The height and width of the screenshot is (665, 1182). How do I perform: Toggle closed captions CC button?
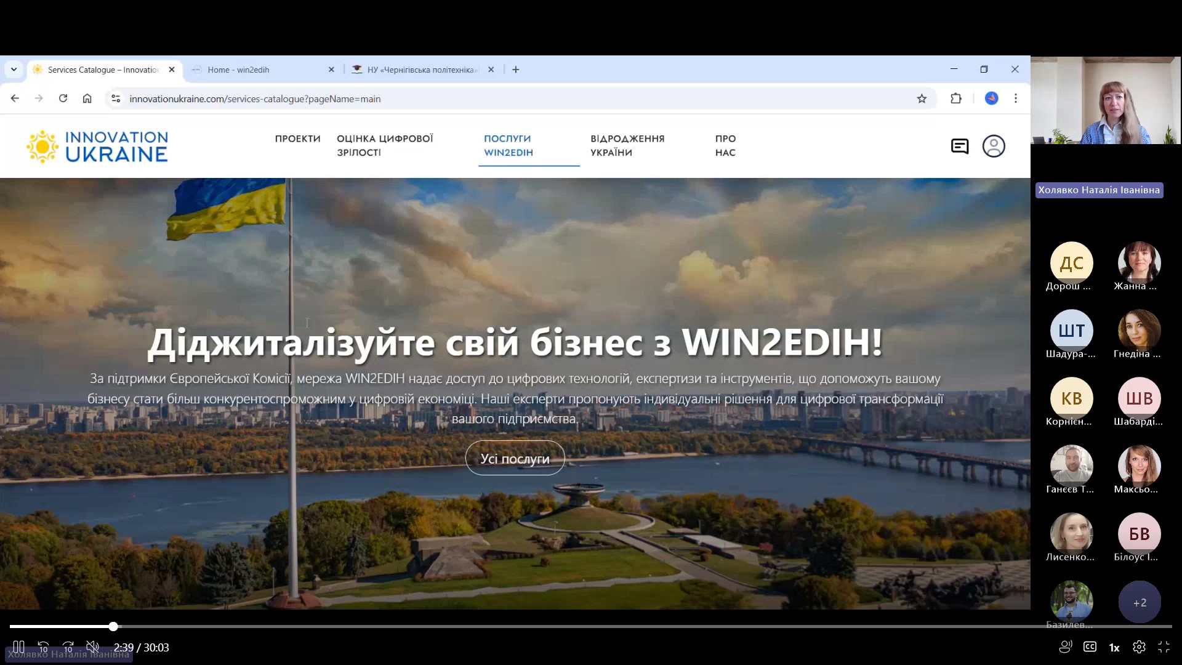(1090, 647)
